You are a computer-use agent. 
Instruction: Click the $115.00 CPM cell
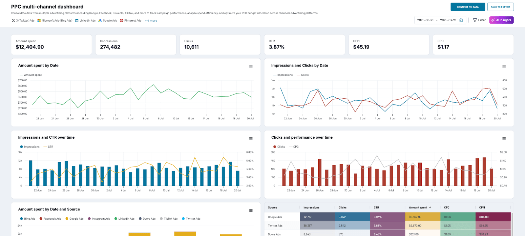pyautogui.click(x=493, y=217)
